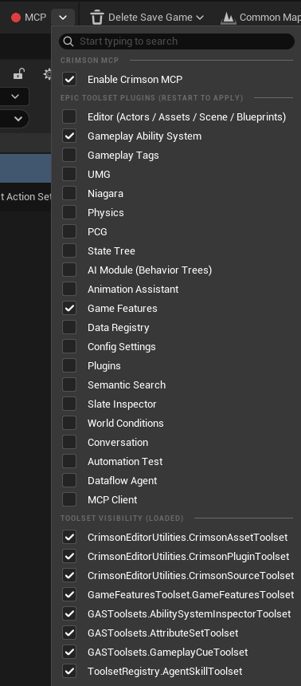Click the Delete Save Game trash icon
The width and height of the screenshot is (301, 686).
coord(97,18)
